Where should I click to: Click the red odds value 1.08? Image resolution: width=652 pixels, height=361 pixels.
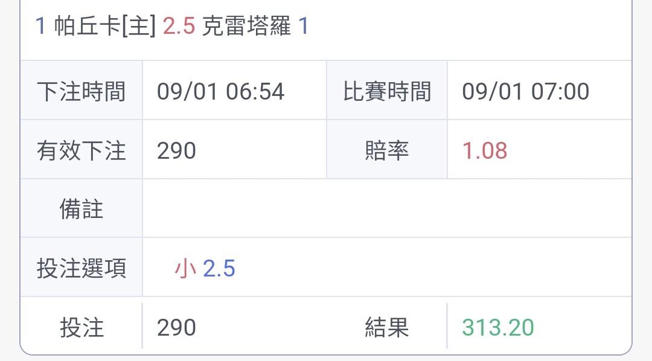click(484, 150)
